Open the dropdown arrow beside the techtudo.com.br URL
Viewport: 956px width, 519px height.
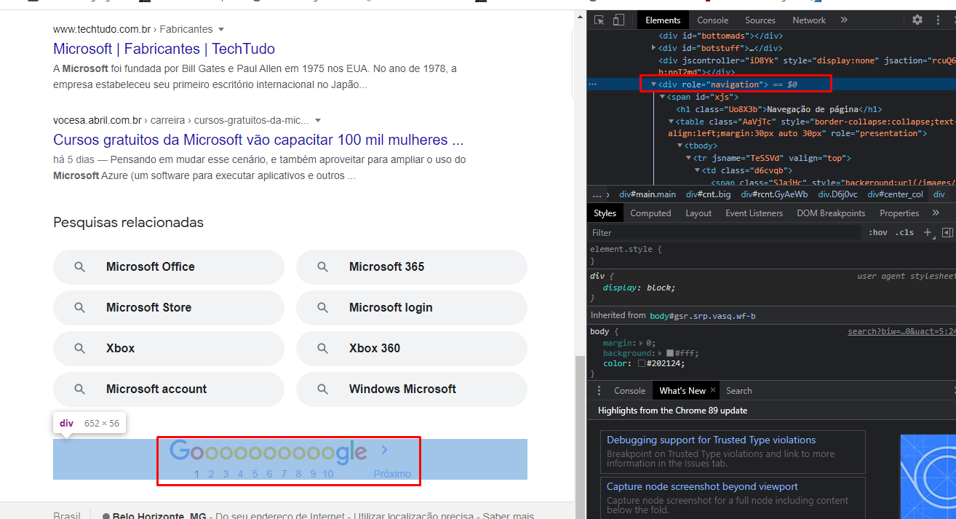click(x=221, y=30)
